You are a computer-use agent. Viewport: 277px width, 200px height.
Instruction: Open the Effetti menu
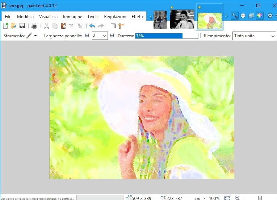pos(137,17)
